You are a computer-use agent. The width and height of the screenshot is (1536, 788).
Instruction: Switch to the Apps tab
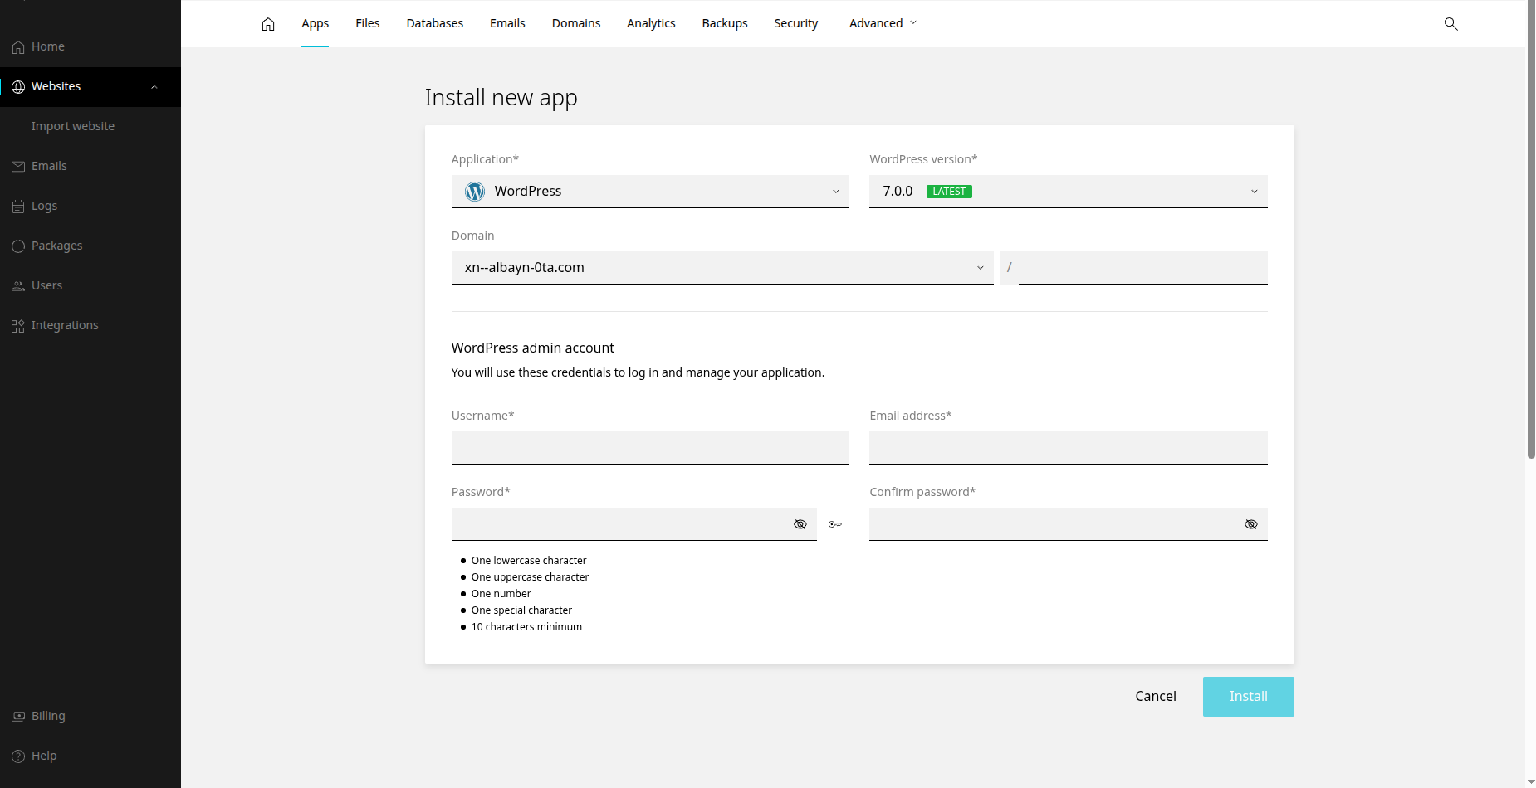click(x=315, y=23)
